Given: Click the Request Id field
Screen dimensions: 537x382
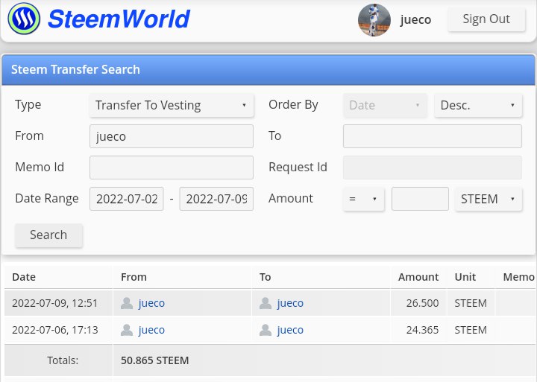Looking at the screenshot, I should [433, 168].
